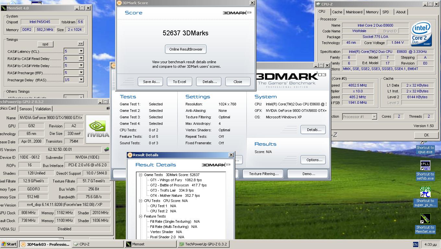Switch to 3DMark03 in the taskbar
Image resolution: width=441 pixels, height=249 pixels.
click(x=45, y=244)
